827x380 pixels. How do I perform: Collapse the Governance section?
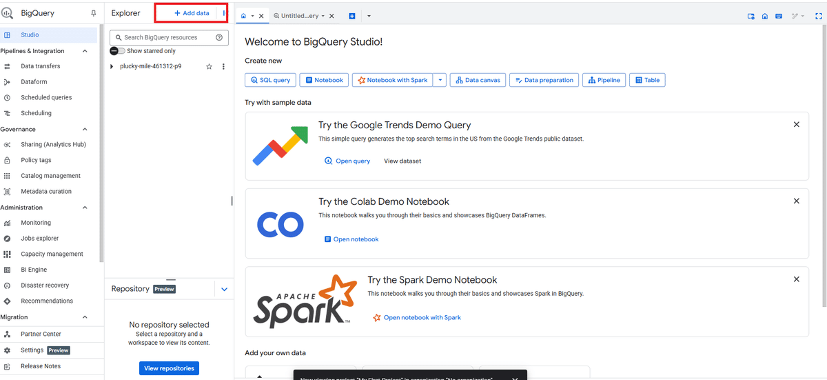coord(85,129)
